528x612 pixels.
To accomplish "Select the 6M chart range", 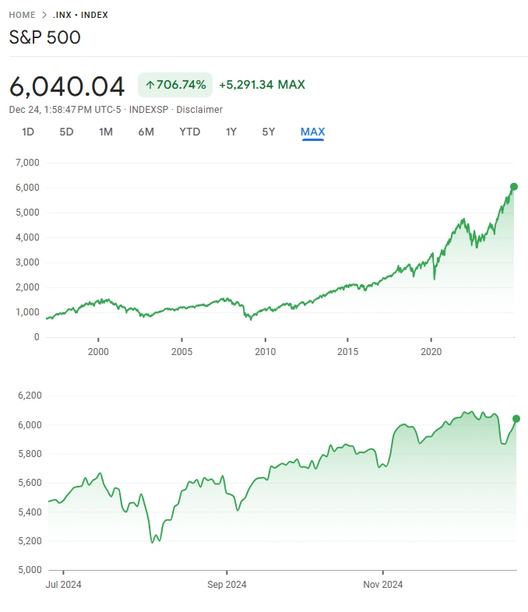I will pos(146,132).
